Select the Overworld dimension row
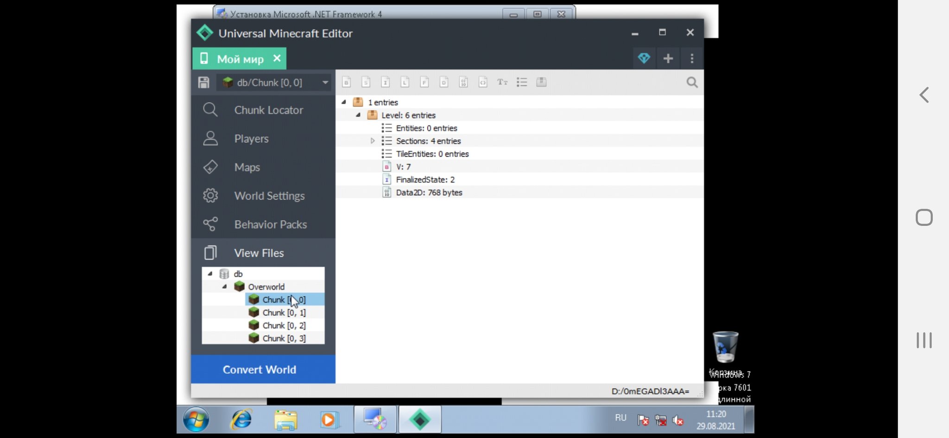 click(x=263, y=286)
